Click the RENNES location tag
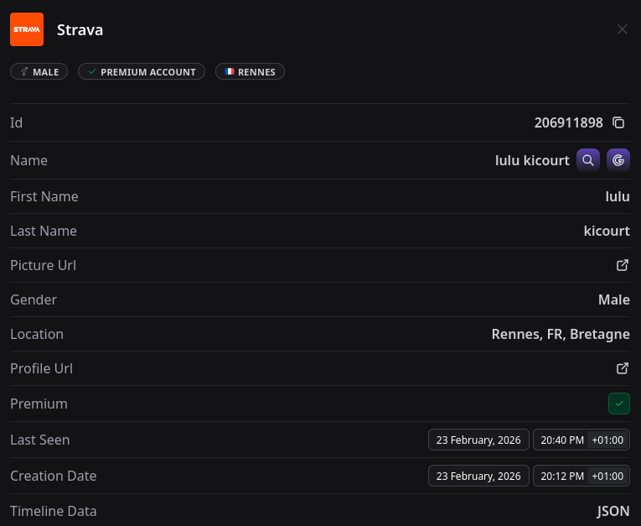Viewport: 641px width, 526px height. [x=250, y=72]
